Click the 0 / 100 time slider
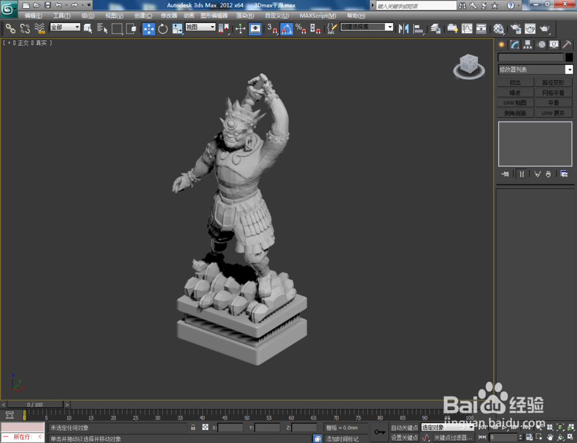The height and width of the screenshot is (443, 577). pyautogui.click(x=35, y=404)
